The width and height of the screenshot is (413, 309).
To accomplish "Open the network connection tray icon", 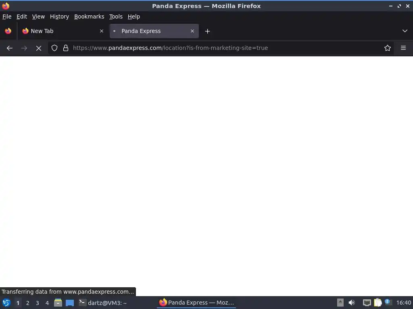I will [x=367, y=303].
